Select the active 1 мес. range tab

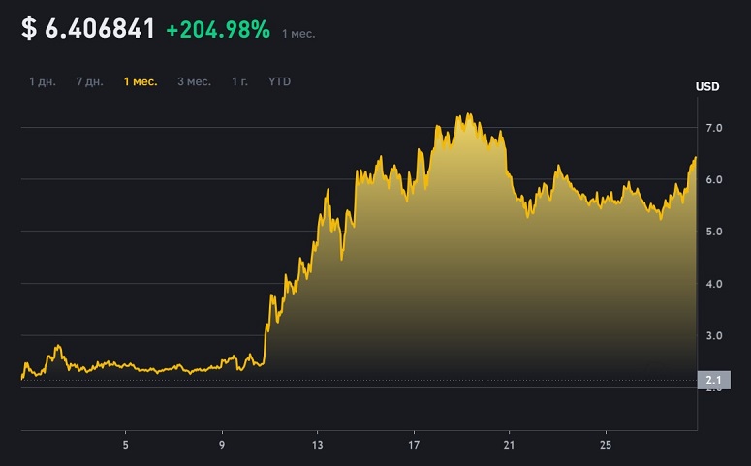141,82
